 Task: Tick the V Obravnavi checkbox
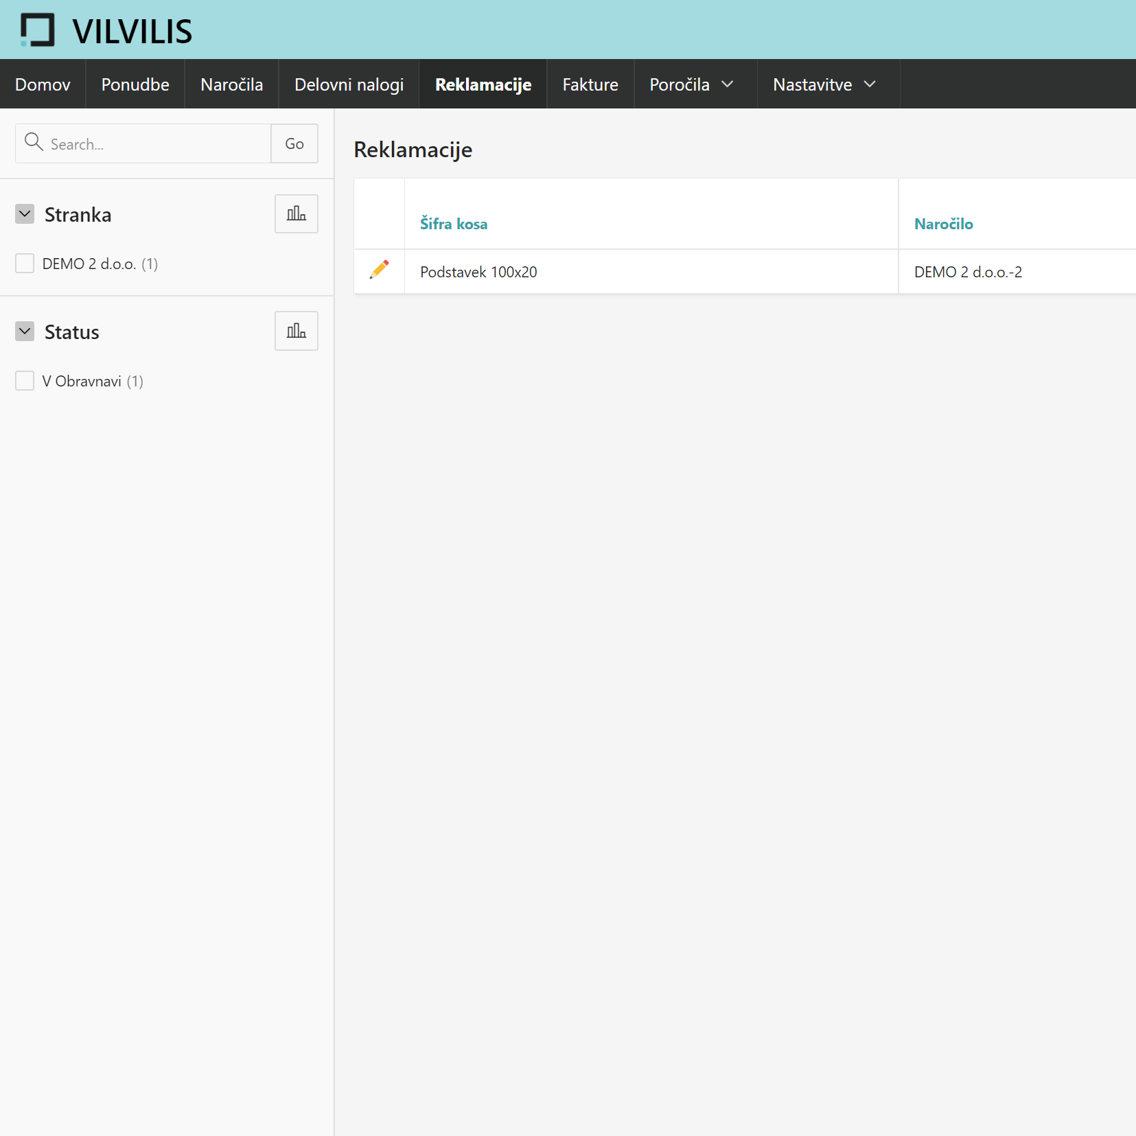pyautogui.click(x=25, y=381)
